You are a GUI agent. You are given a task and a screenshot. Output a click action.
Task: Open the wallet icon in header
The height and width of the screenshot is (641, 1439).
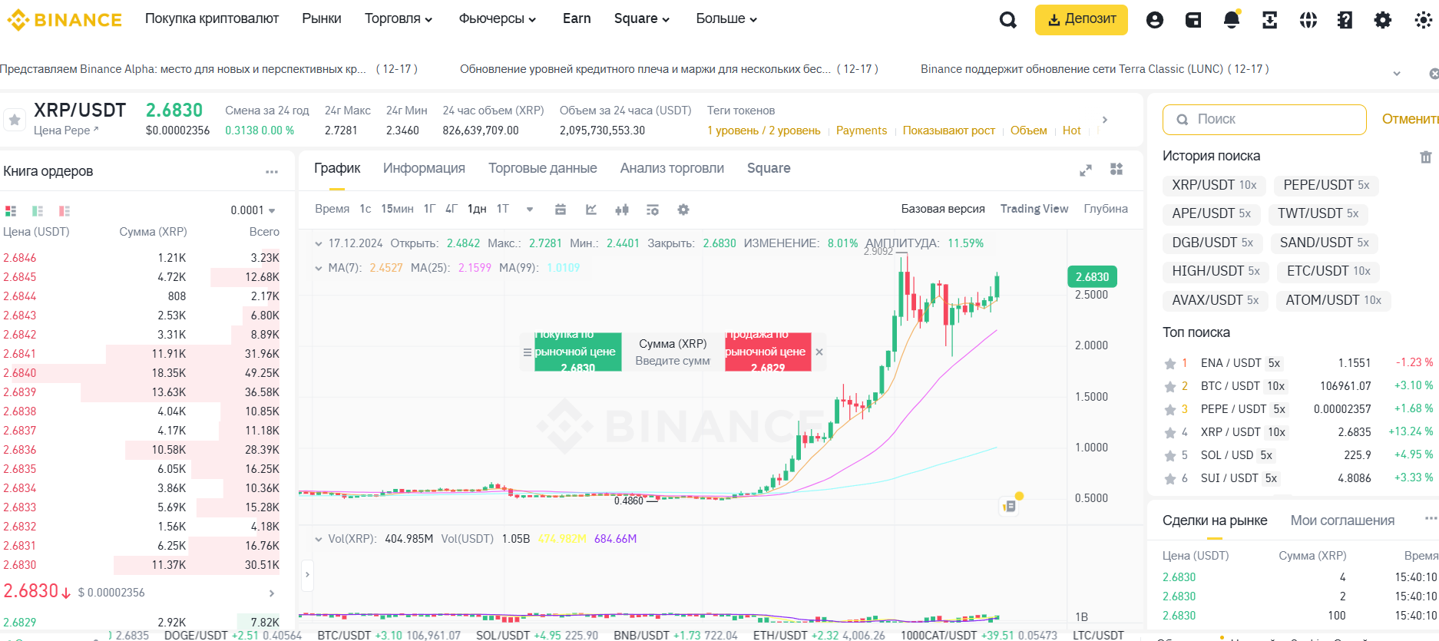pos(1193,20)
